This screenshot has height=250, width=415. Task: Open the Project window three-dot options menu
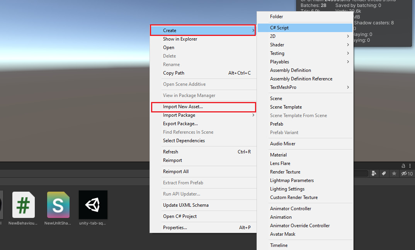point(410,166)
